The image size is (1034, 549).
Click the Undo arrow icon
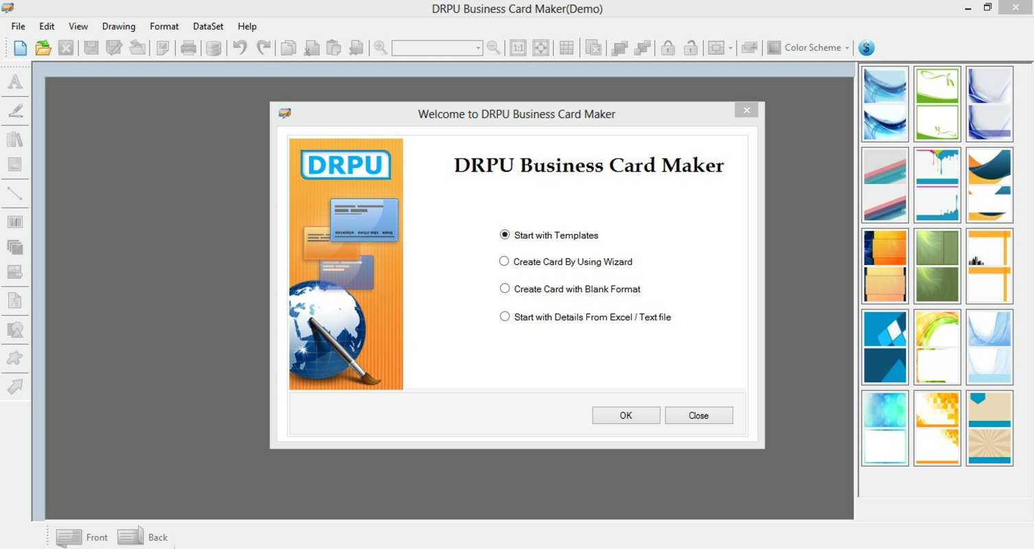tap(240, 47)
